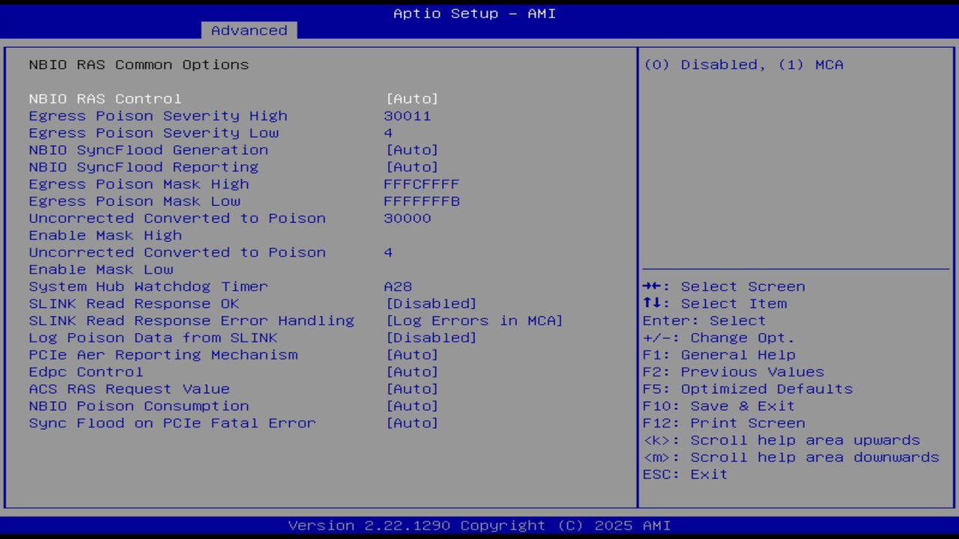Select Sync Flood on PCIe Fatal Error label
This screenshot has height=539, width=959.
coord(172,423)
